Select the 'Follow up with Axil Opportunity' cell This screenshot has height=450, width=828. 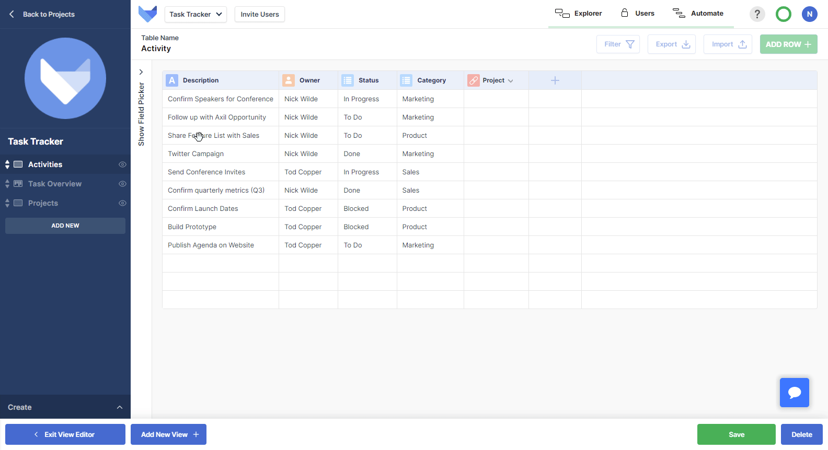221,117
